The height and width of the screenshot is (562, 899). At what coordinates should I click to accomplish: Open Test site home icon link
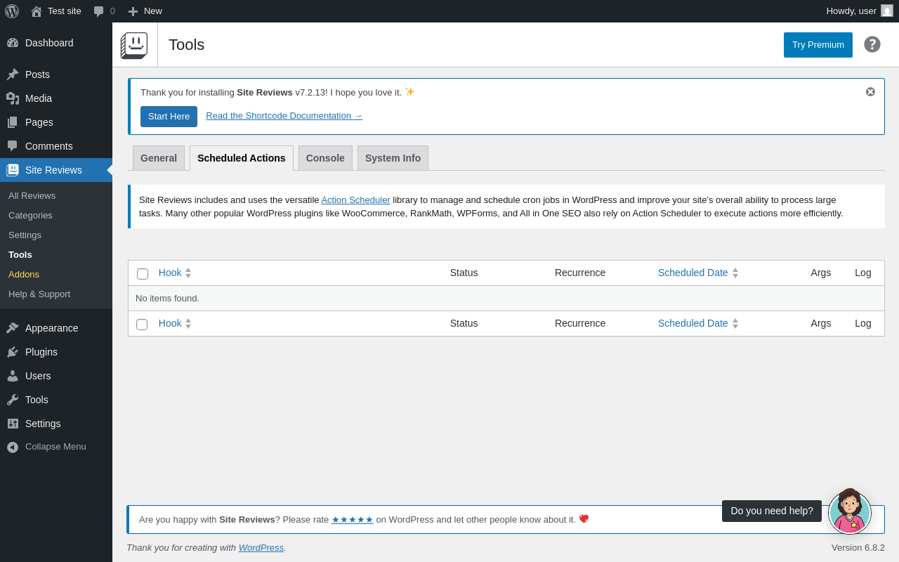37,11
